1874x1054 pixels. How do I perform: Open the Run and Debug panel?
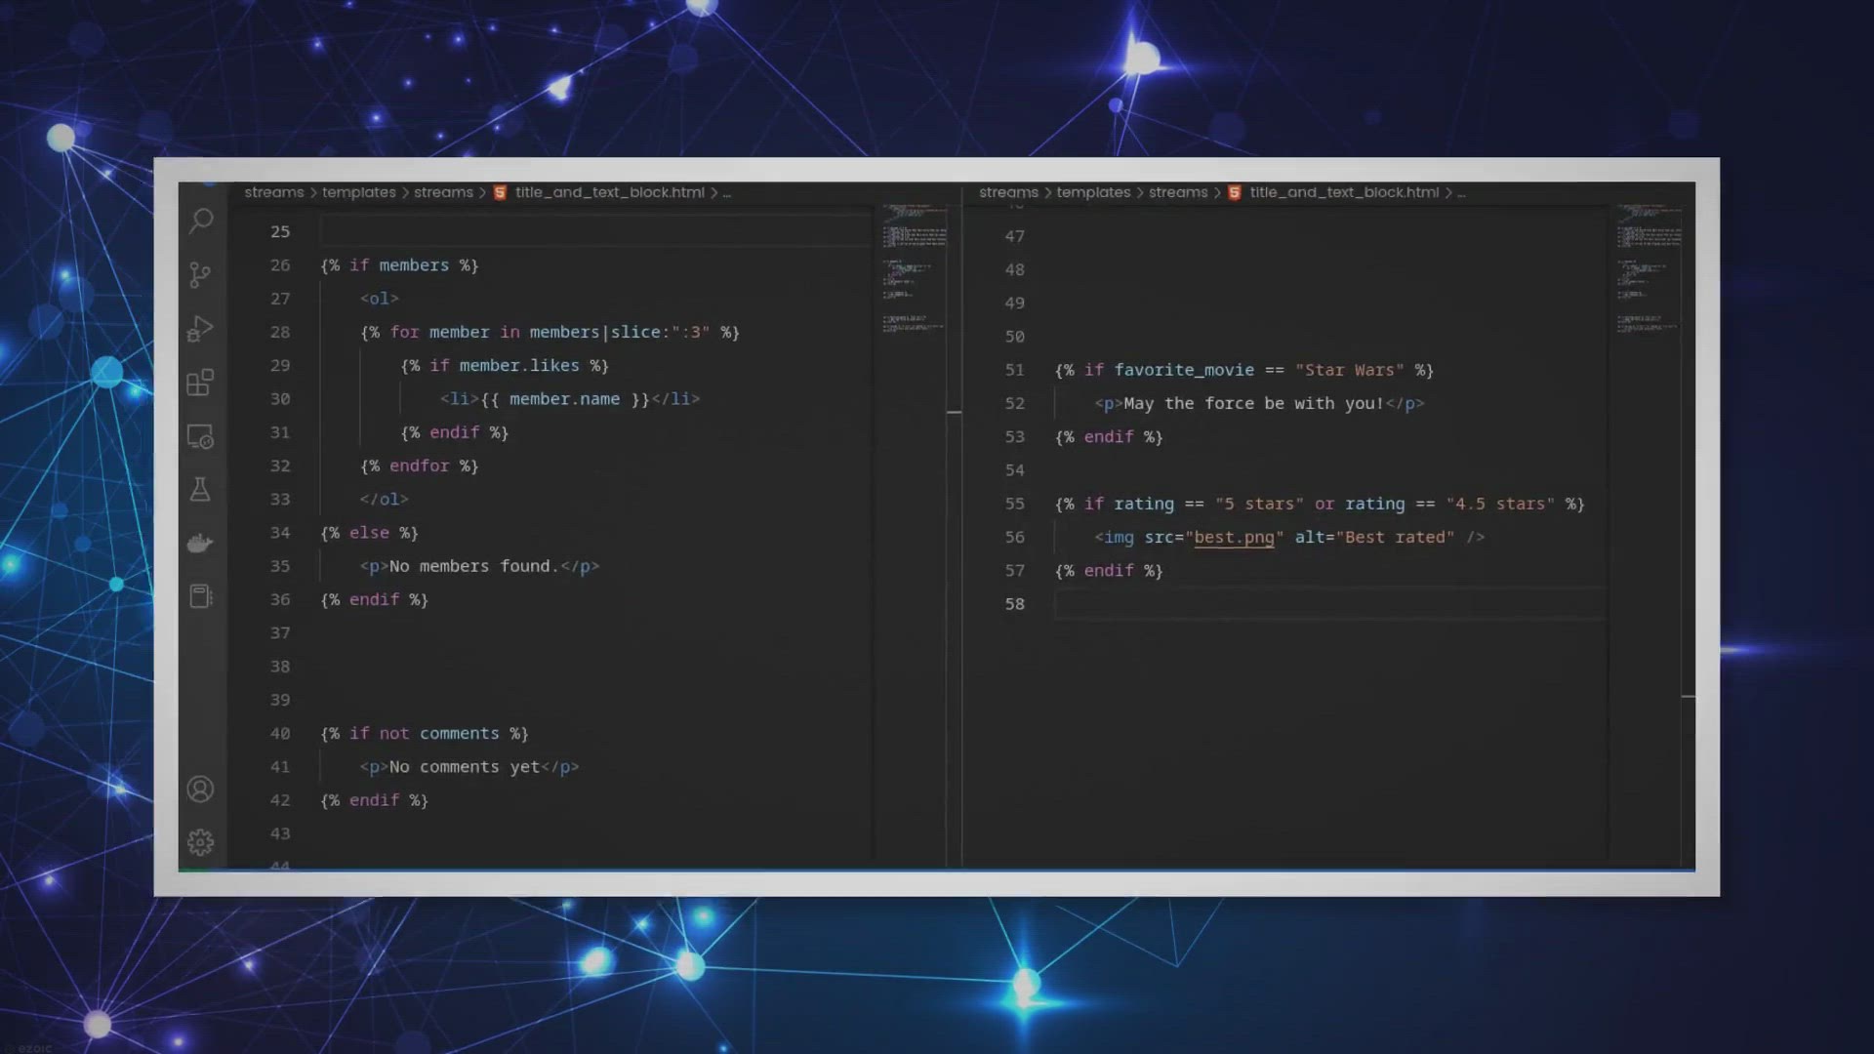201,329
